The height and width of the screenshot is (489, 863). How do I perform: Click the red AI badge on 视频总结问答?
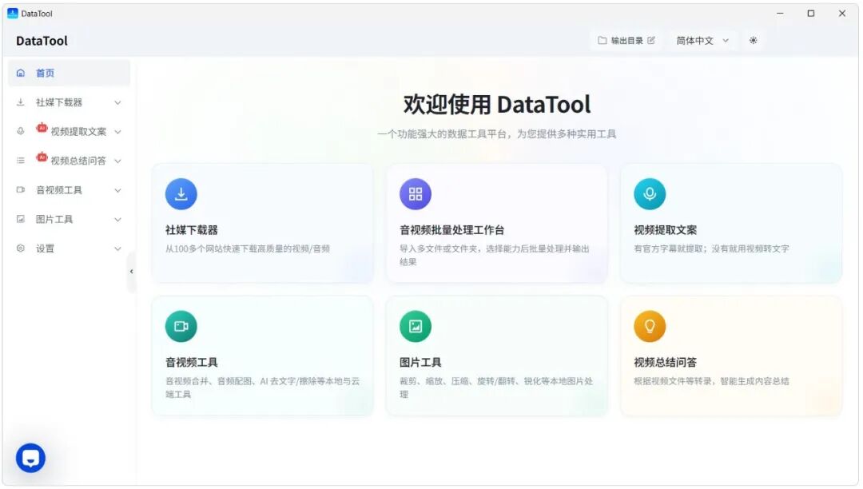pyautogui.click(x=42, y=157)
